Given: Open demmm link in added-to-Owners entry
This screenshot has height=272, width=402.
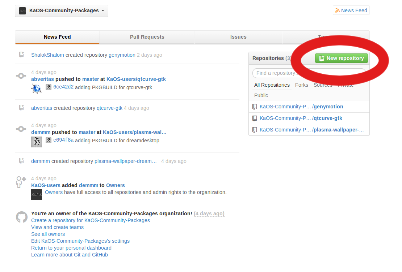Looking at the screenshot, I should coord(88,185).
